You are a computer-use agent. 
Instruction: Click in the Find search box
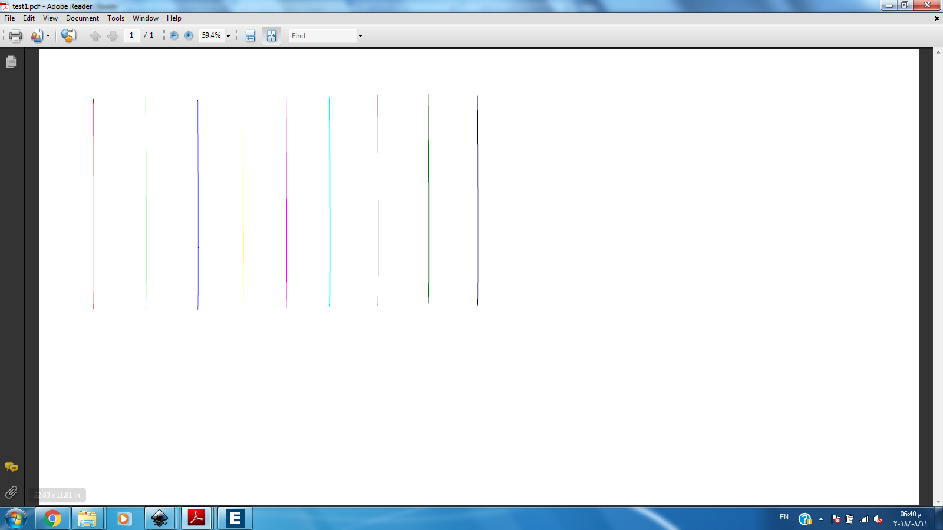(x=323, y=36)
